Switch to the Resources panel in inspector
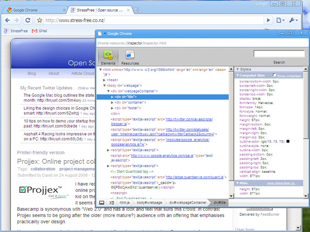310x232 pixels. coord(130,57)
